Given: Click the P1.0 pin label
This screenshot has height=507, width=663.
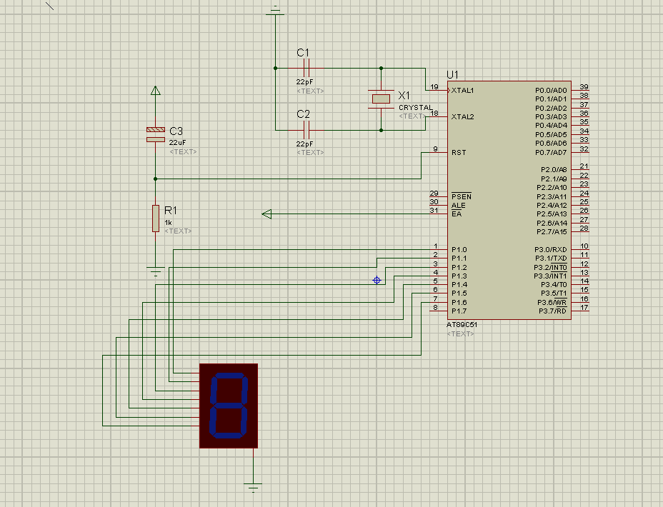Looking at the screenshot, I should (x=459, y=250).
